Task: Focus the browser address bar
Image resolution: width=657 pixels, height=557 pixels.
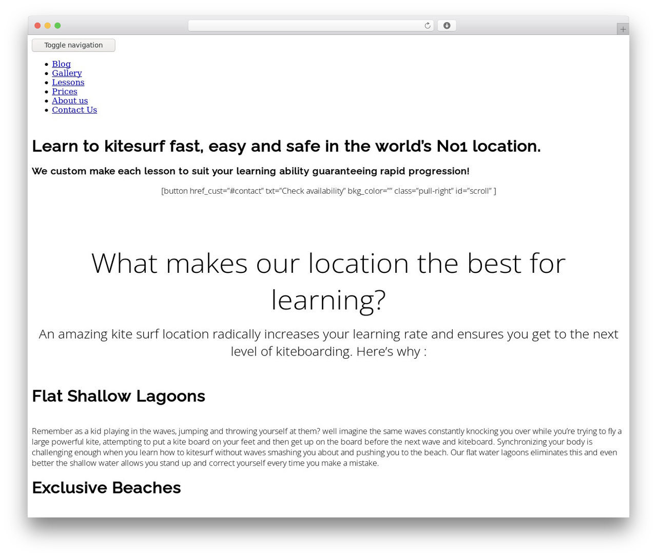Action: tap(311, 26)
